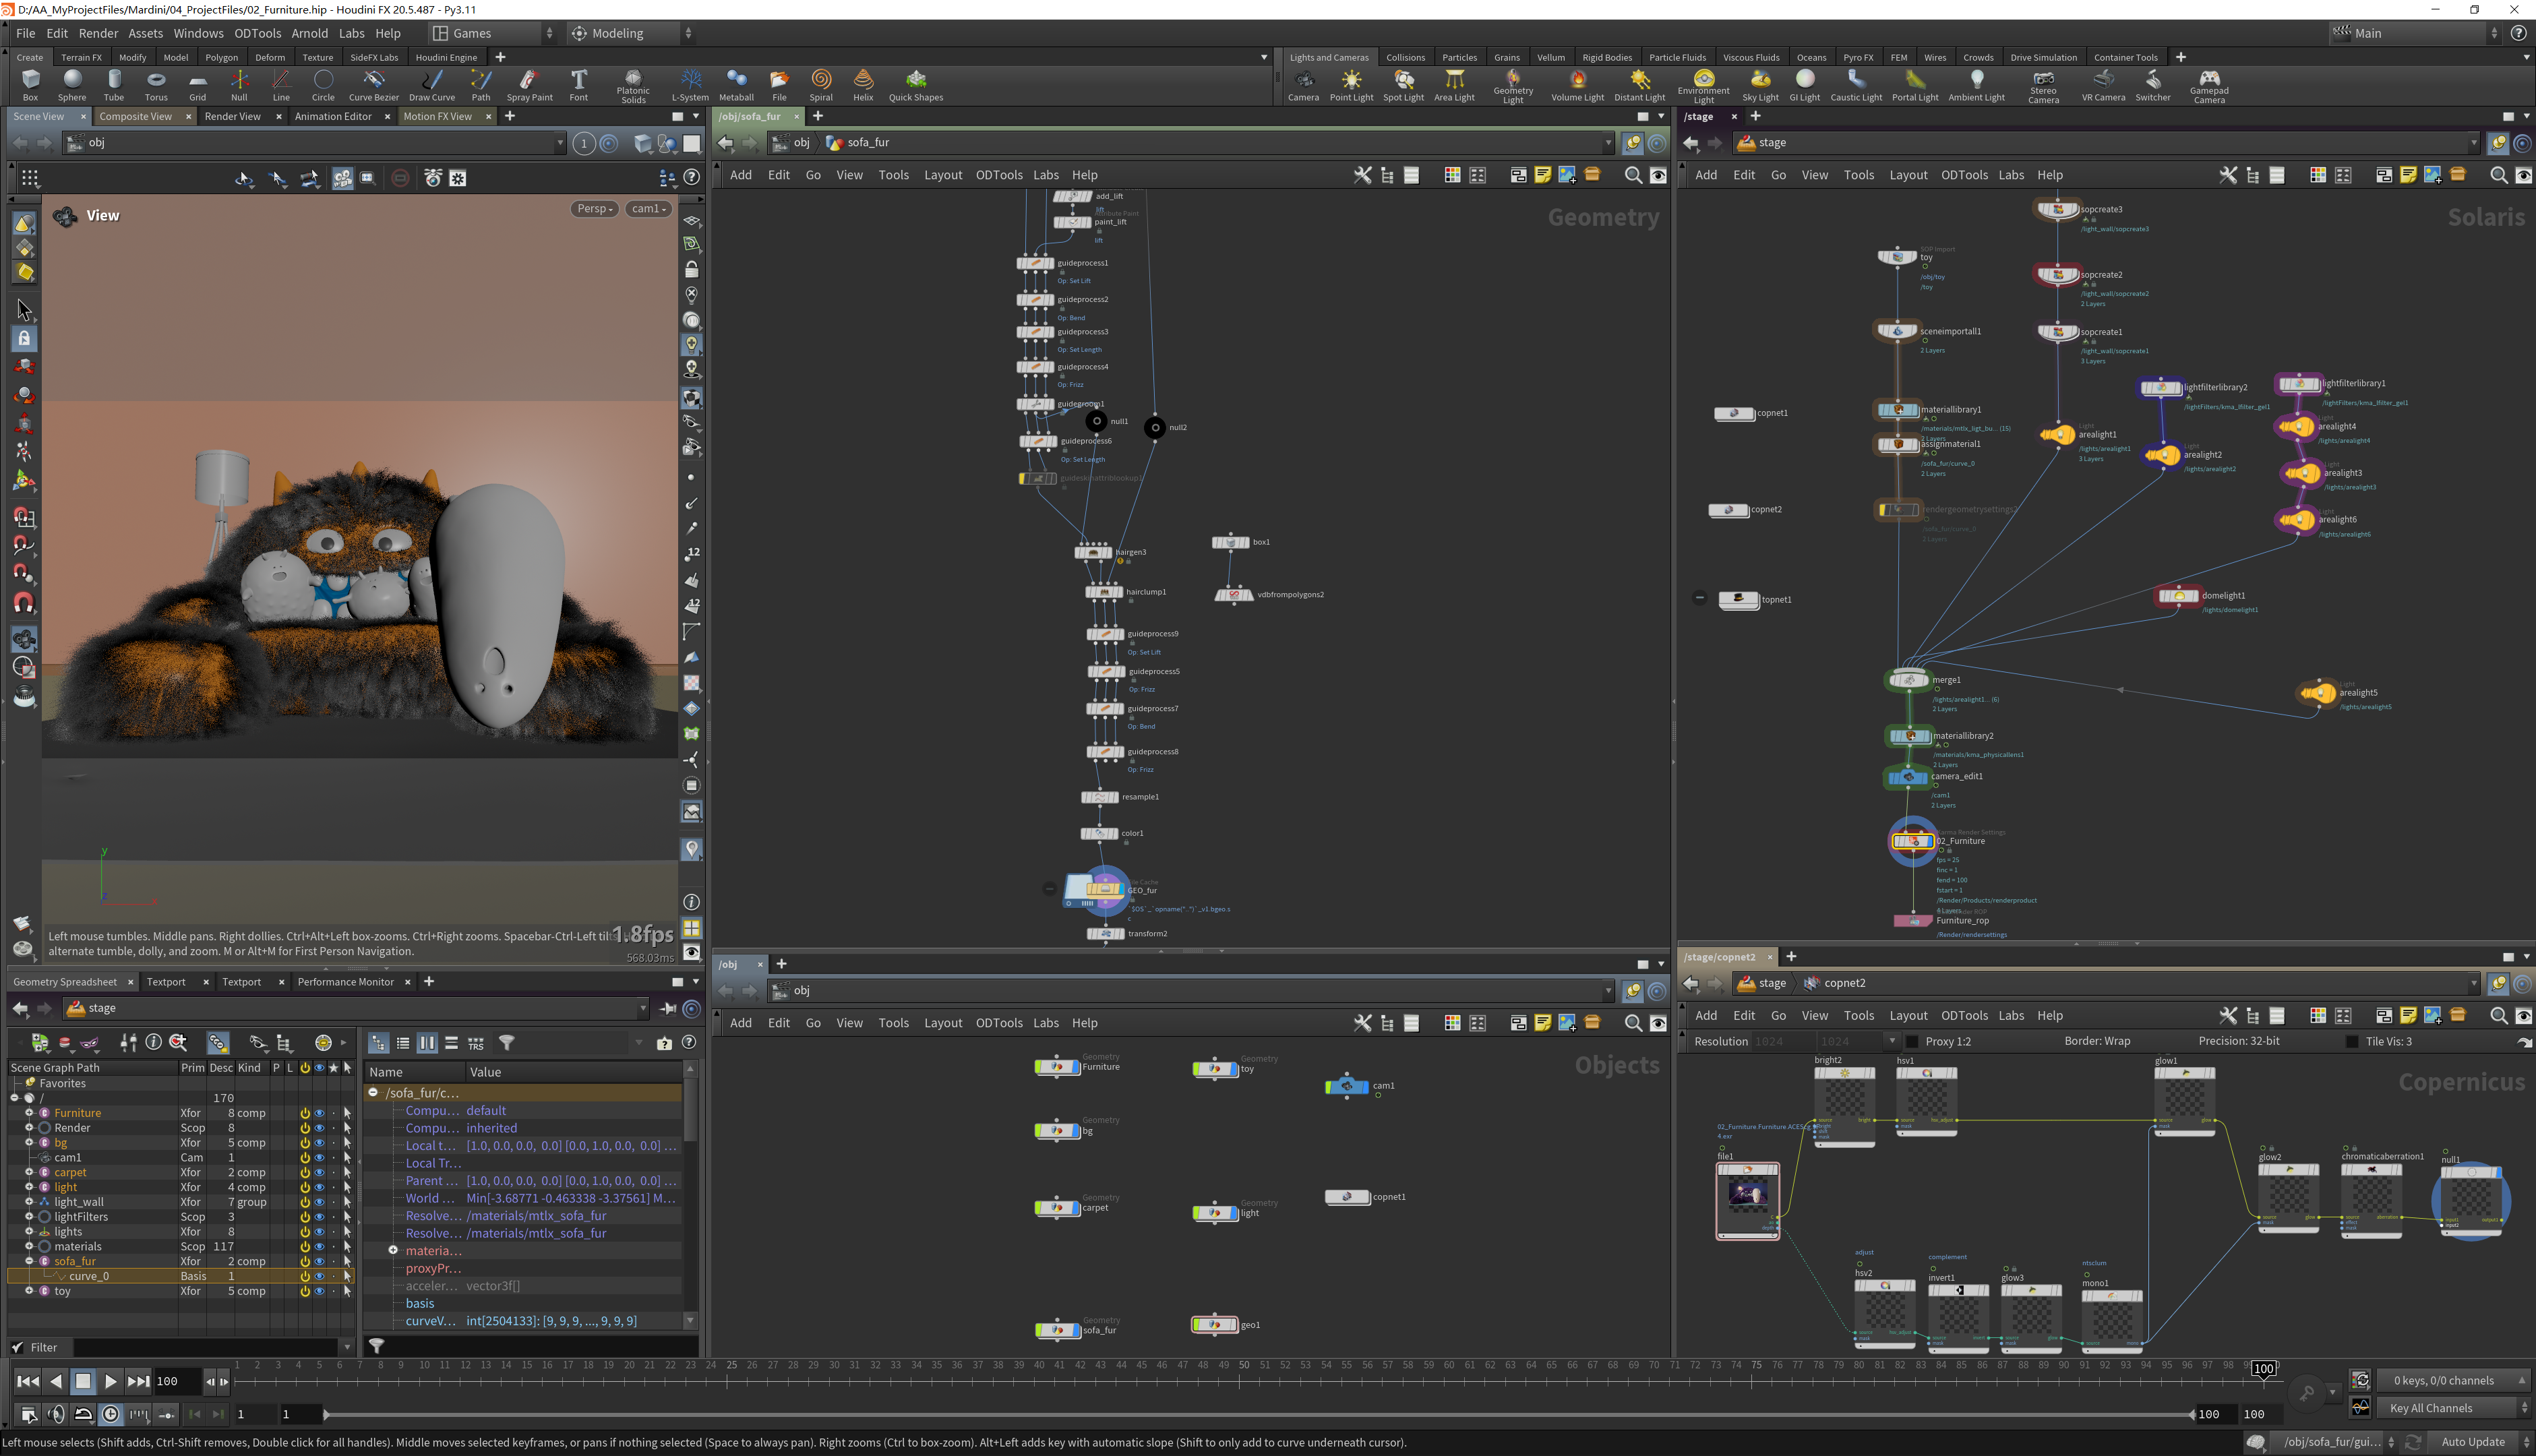Pick the Curve Bezier shelf tool
The image size is (2536, 1456).
(374, 85)
